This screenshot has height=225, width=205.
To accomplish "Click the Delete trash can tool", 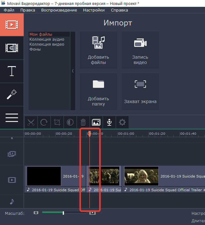I will point(83,122).
